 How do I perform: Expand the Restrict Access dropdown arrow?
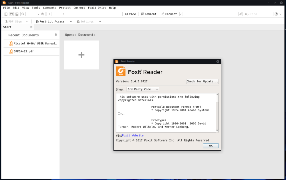click(x=71, y=22)
